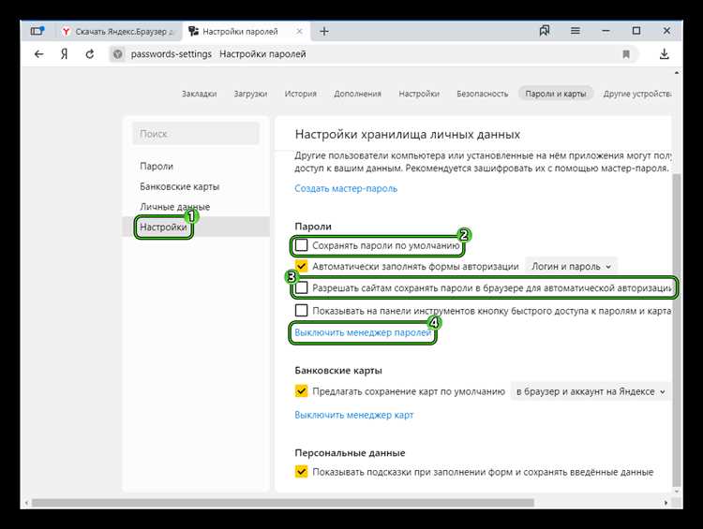Open the История section

pyautogui.click(x=300, y=94)
